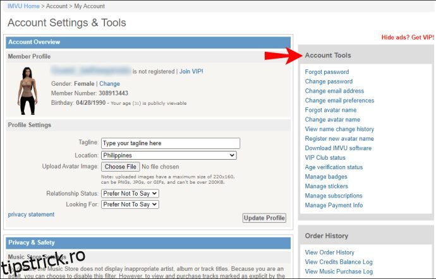Open Age verification status link
The image size is (436, 279).
[x=334, y=167]
